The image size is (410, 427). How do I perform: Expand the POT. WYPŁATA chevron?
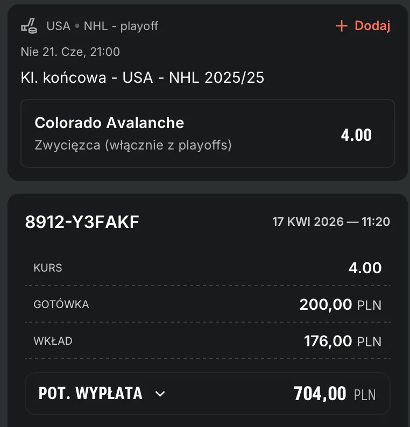point(160,394)
